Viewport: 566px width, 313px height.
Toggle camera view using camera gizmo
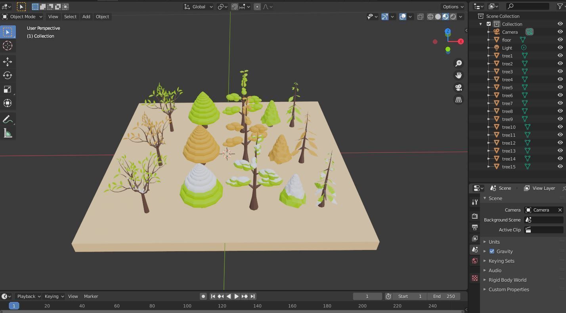459,88
